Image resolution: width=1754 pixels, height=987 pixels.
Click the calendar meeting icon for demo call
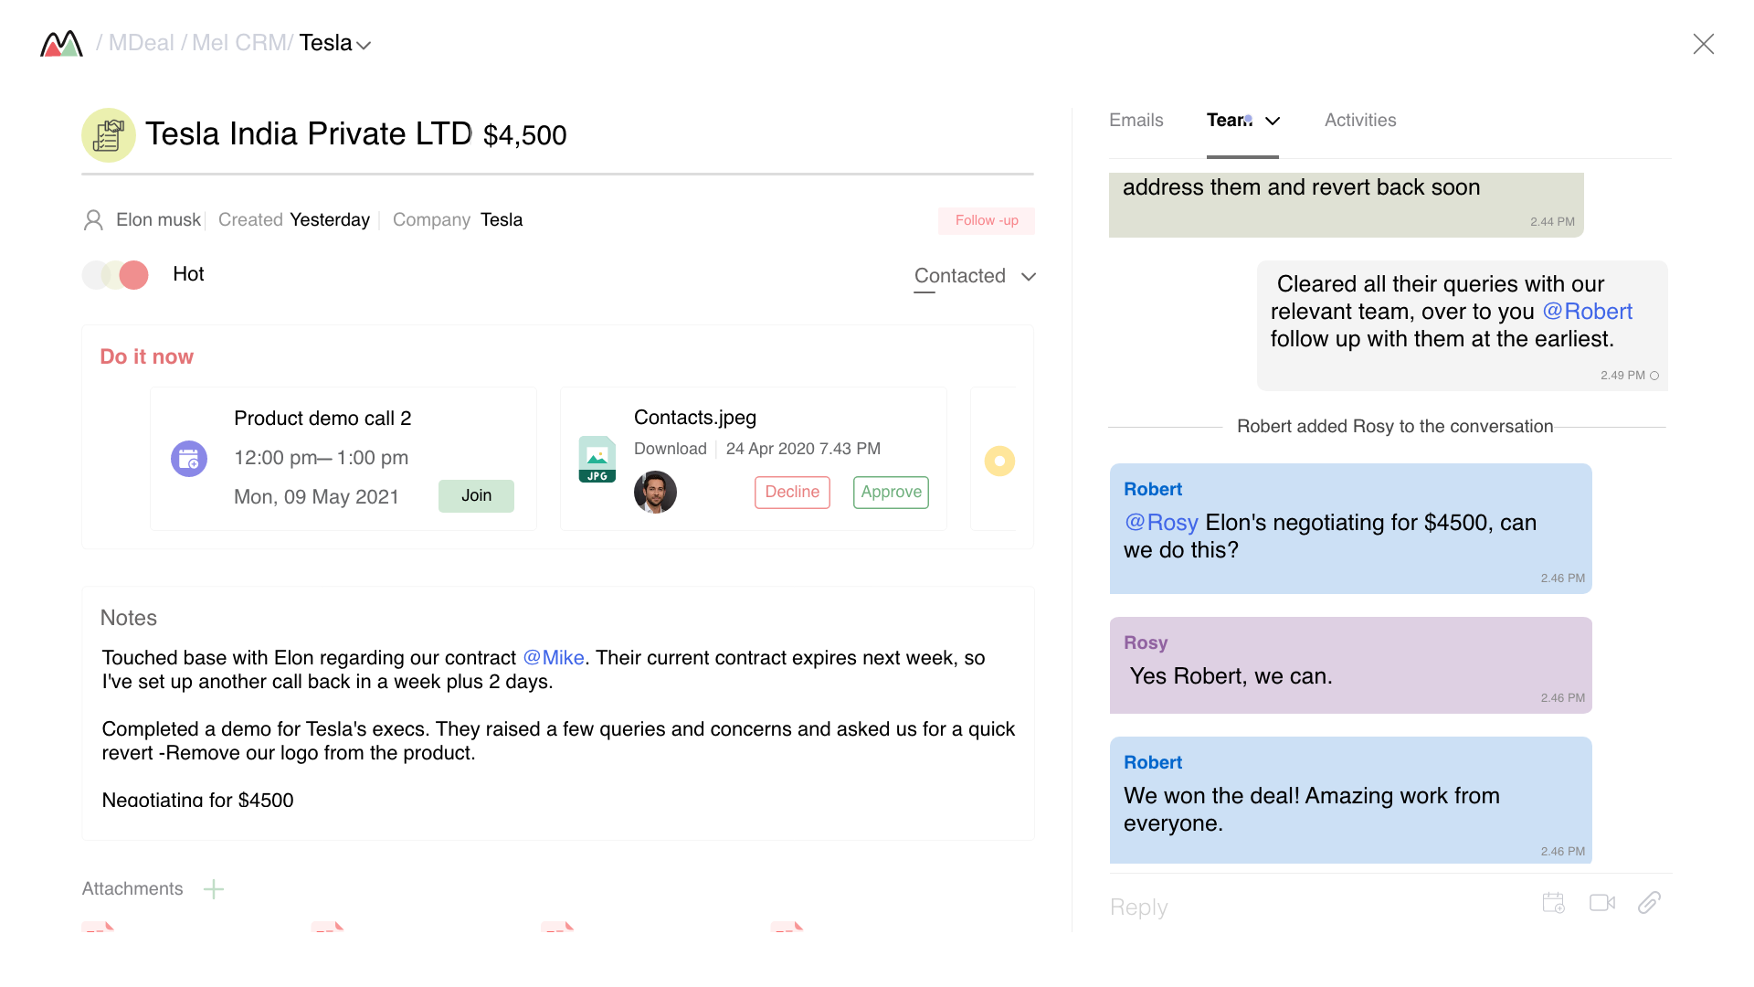click(189, 459)
